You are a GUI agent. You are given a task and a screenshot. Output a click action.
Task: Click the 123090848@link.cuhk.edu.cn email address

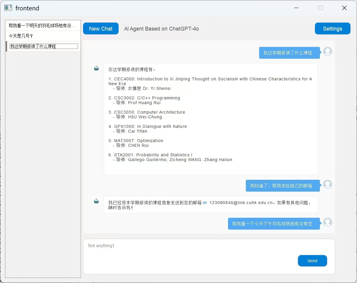241,203
